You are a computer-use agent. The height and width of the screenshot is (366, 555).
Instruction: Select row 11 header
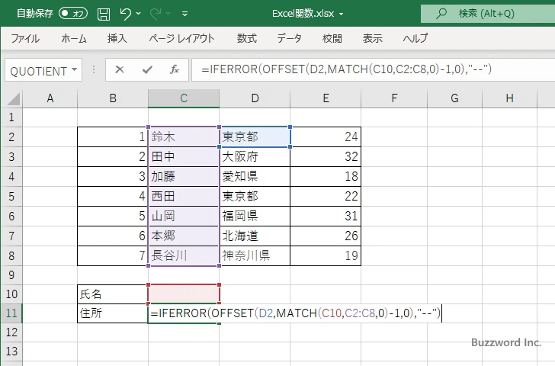click(x=11, y=313)
